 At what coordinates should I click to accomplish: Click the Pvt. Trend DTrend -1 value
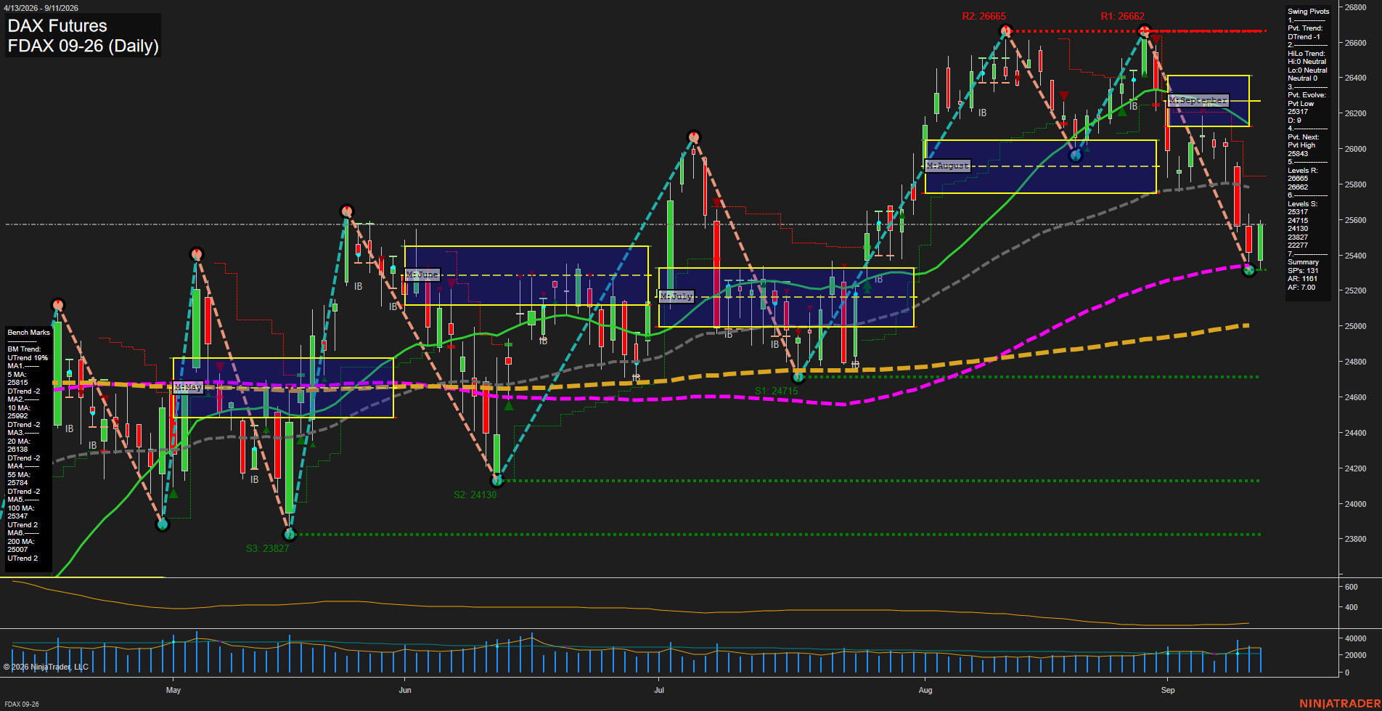pyautogui.click(x=1304, y=37)
